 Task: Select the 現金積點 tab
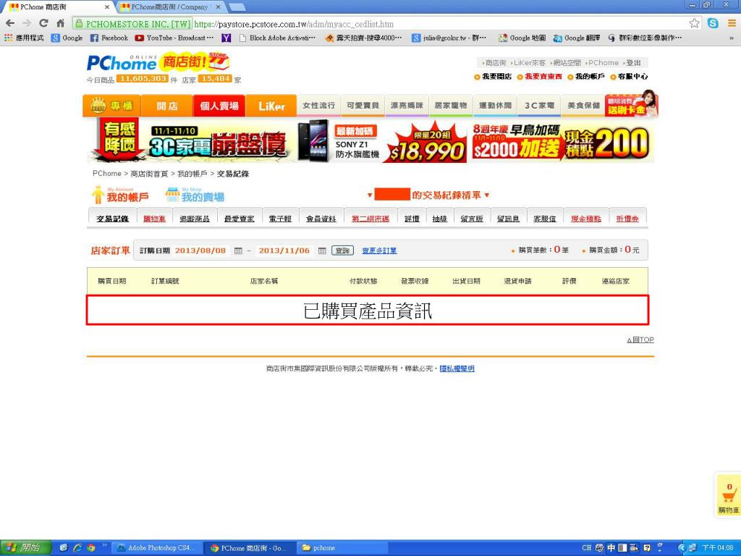(586, 219)
